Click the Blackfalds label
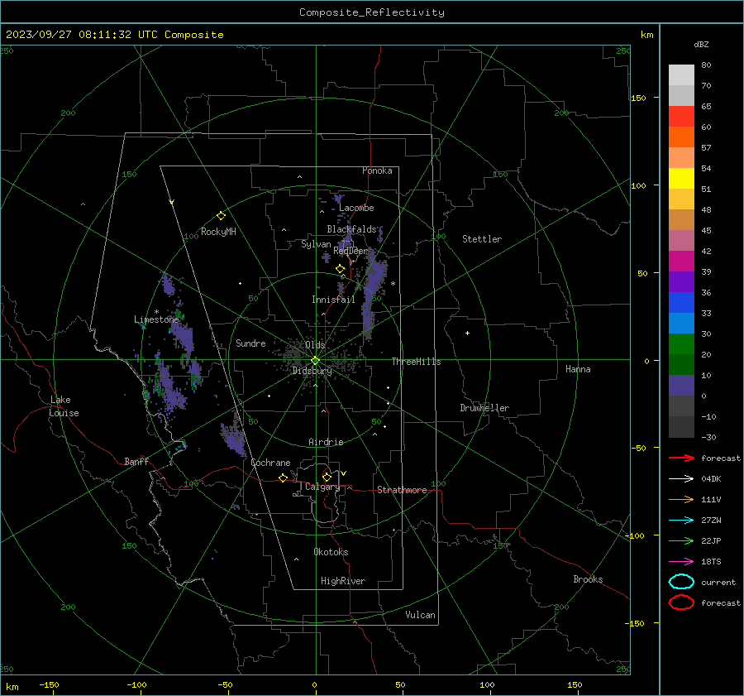 pos(351,229)
